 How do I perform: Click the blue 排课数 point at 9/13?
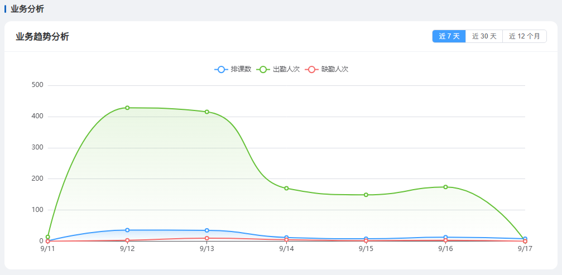coord(207,230)
